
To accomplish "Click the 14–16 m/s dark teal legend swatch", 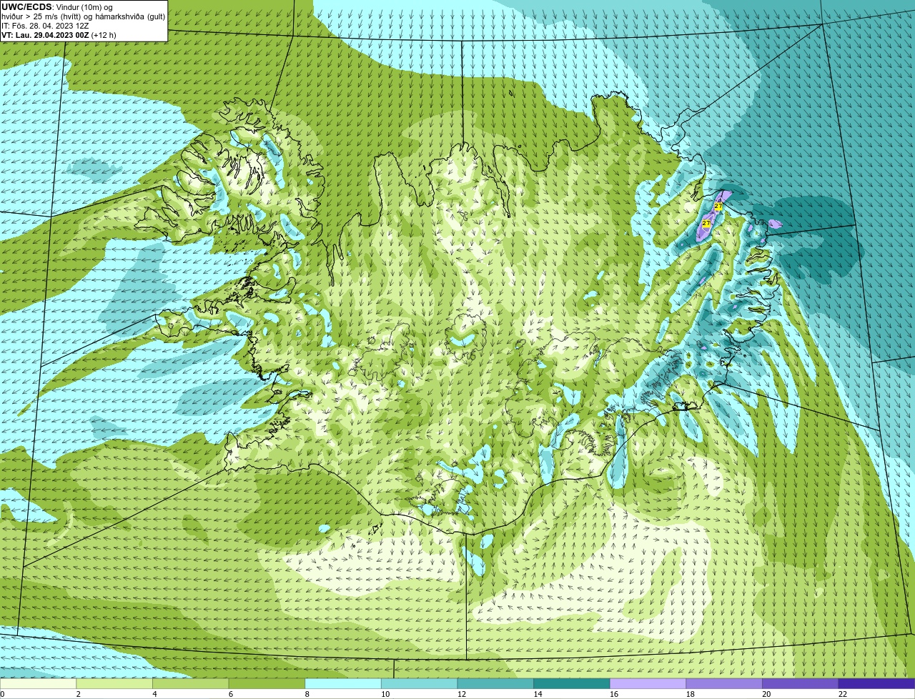I will pos(572,684).
